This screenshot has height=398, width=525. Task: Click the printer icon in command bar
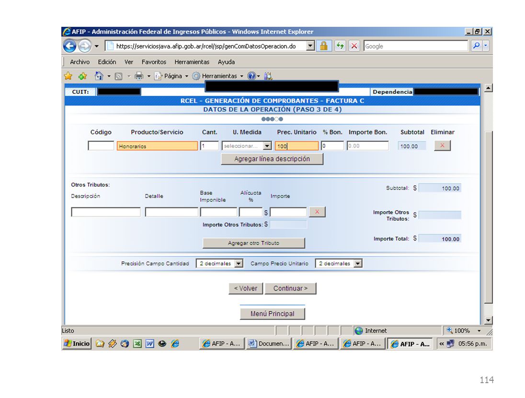pos(138,76)
